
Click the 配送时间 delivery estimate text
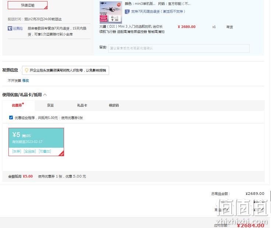click(x=35, y=19)
